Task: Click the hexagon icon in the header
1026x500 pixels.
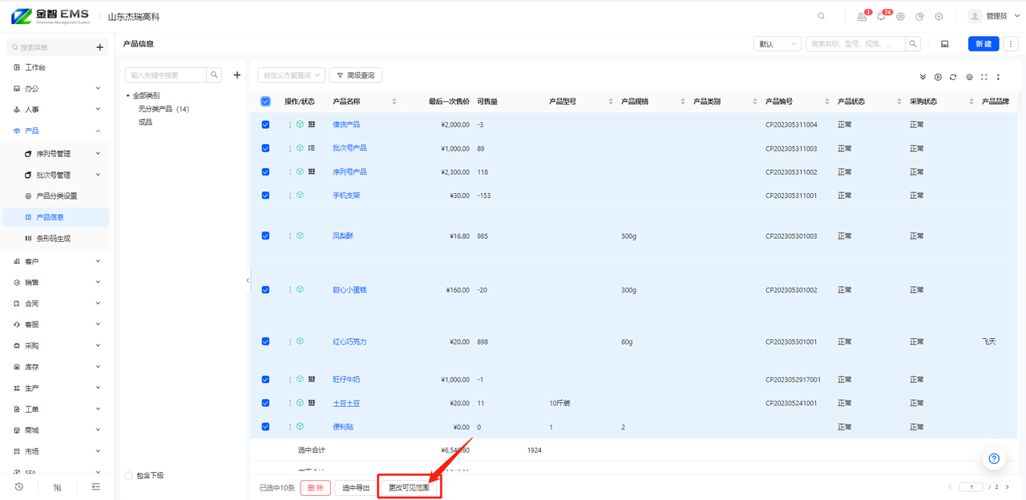Action: pos(939,16)
